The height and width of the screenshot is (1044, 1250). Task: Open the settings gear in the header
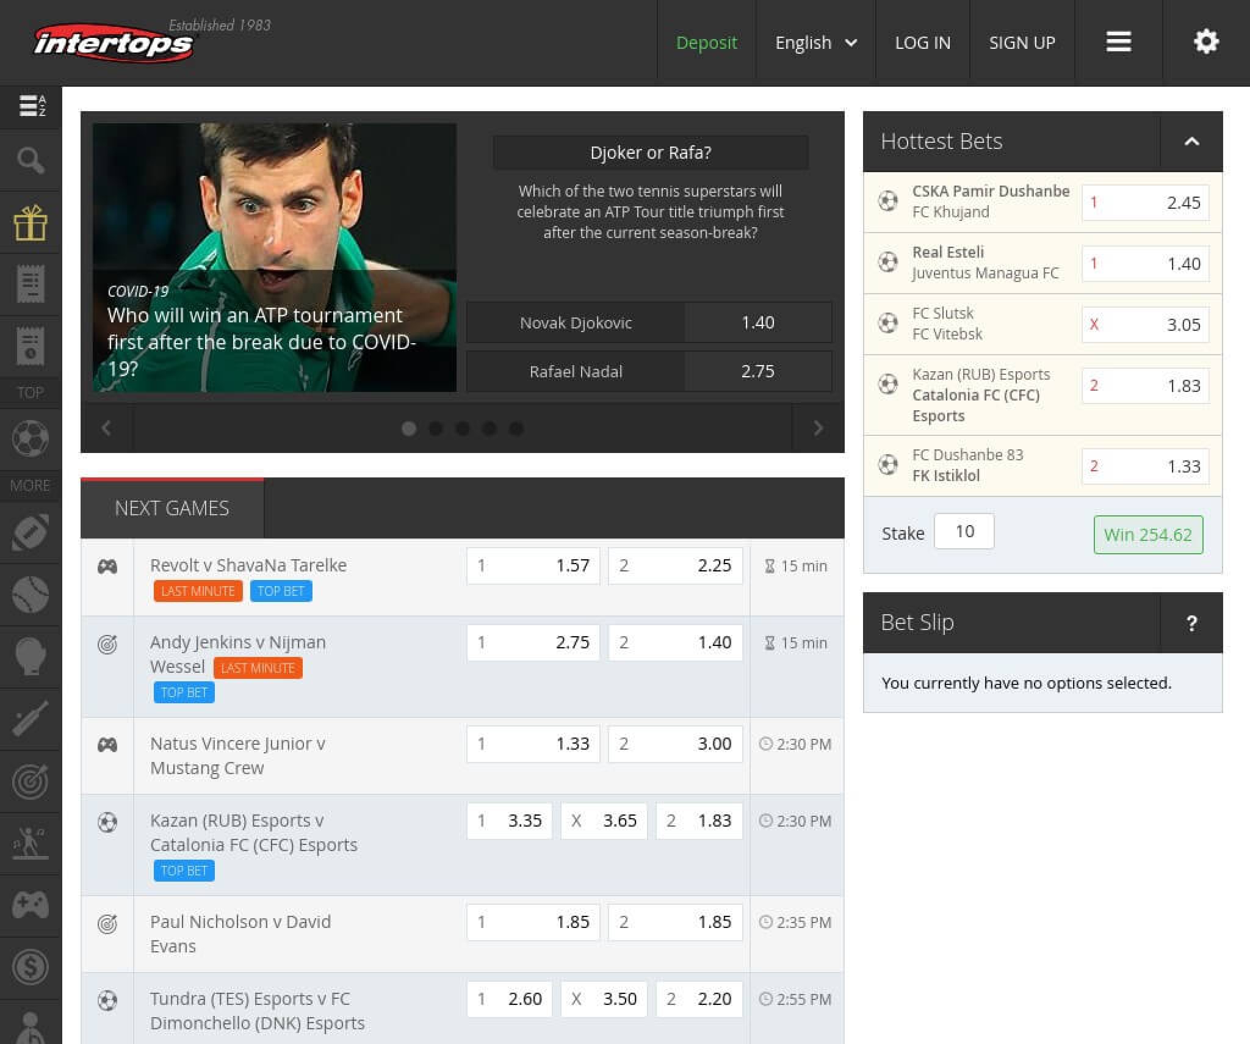pyautogui.click(x=1206, y=42)
